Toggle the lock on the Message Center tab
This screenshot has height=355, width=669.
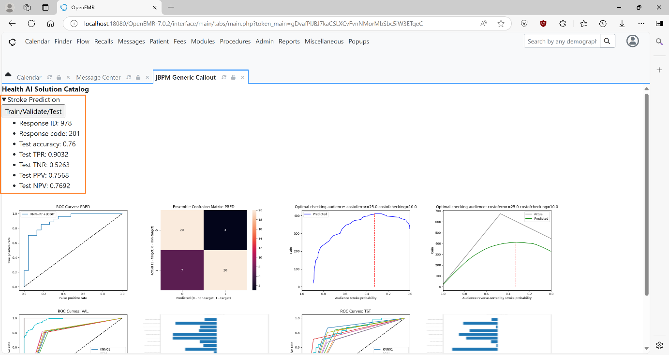coord(137,77)
